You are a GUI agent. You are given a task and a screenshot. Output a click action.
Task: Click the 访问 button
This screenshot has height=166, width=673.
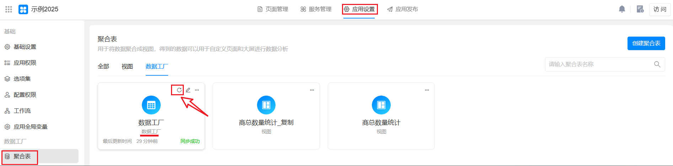pyautogui.click(x=659, y=9)
